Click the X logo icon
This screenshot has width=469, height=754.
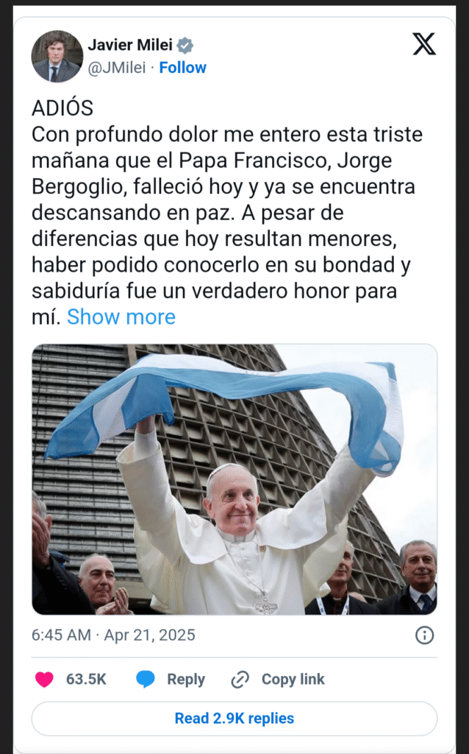click(x=424, y=44)
